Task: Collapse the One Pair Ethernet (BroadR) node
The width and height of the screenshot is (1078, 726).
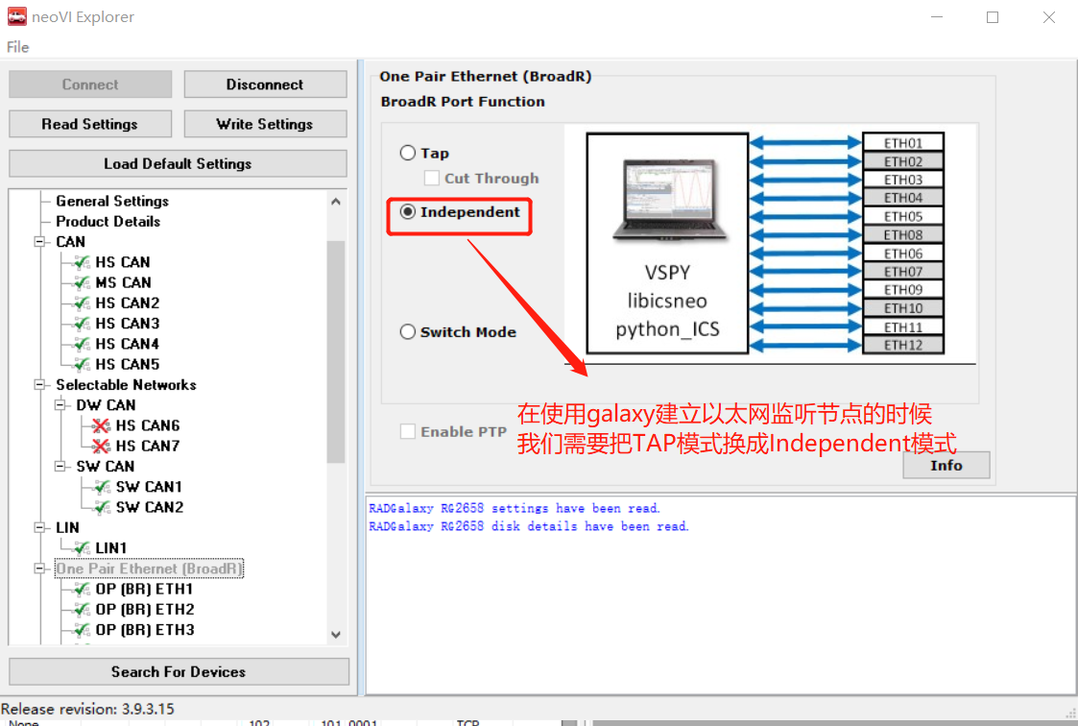Action: point(40,569)
